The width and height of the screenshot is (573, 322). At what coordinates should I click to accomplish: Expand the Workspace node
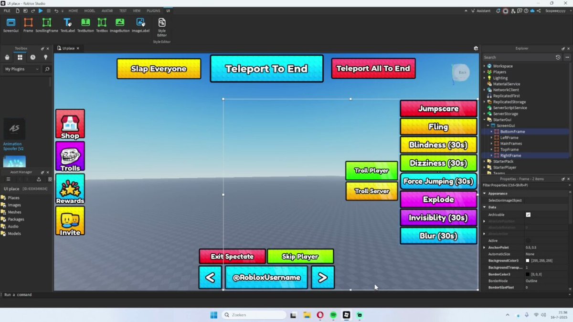click(484, 66)
